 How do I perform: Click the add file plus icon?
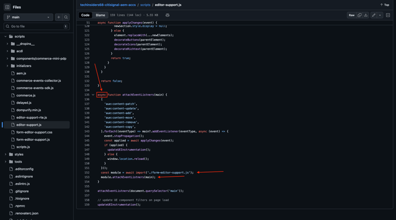click(x=59, y=17)
